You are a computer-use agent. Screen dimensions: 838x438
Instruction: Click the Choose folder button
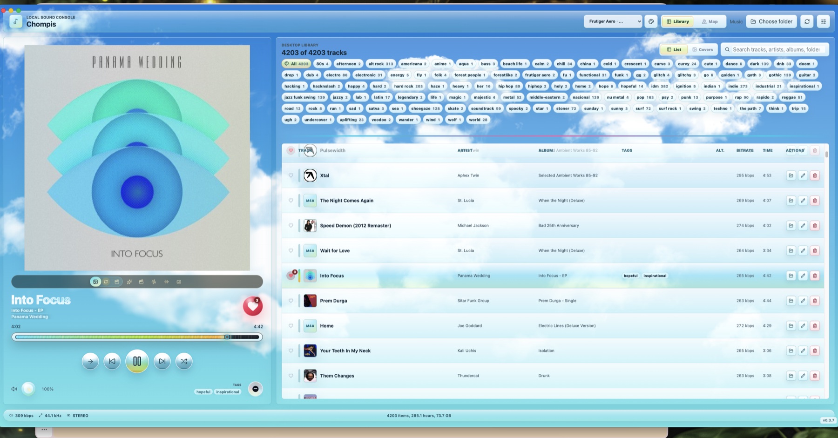(x=771, y=21)
